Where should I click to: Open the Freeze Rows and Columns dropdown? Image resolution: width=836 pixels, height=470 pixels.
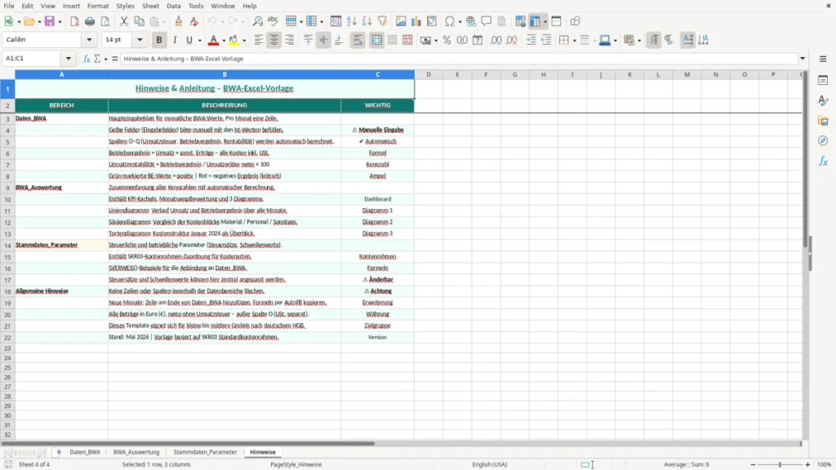pyautogui.click(x=545, y=22)
